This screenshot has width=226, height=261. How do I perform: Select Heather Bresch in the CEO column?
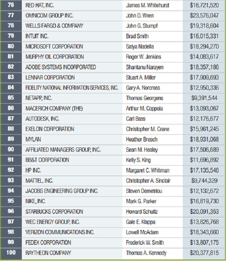[x=141, y=139]
